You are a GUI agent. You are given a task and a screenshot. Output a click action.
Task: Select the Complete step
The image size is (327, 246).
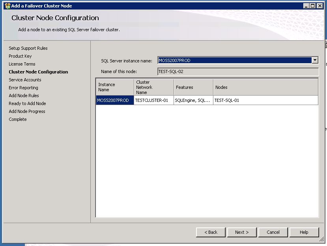pyautogui.click(x=18, y=120)
